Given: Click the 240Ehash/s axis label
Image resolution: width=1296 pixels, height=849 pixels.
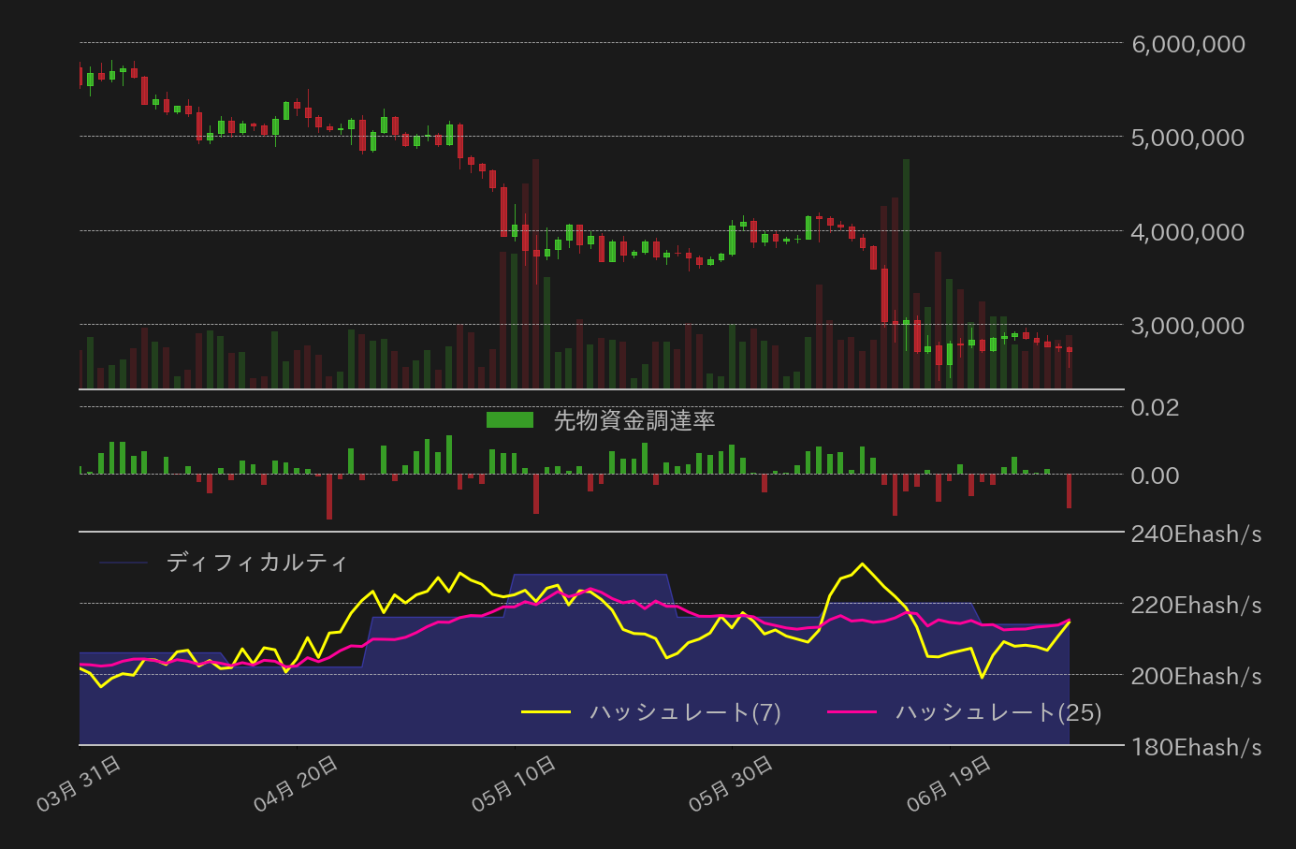Looking at the screenshot, I should coord(1197,534).
